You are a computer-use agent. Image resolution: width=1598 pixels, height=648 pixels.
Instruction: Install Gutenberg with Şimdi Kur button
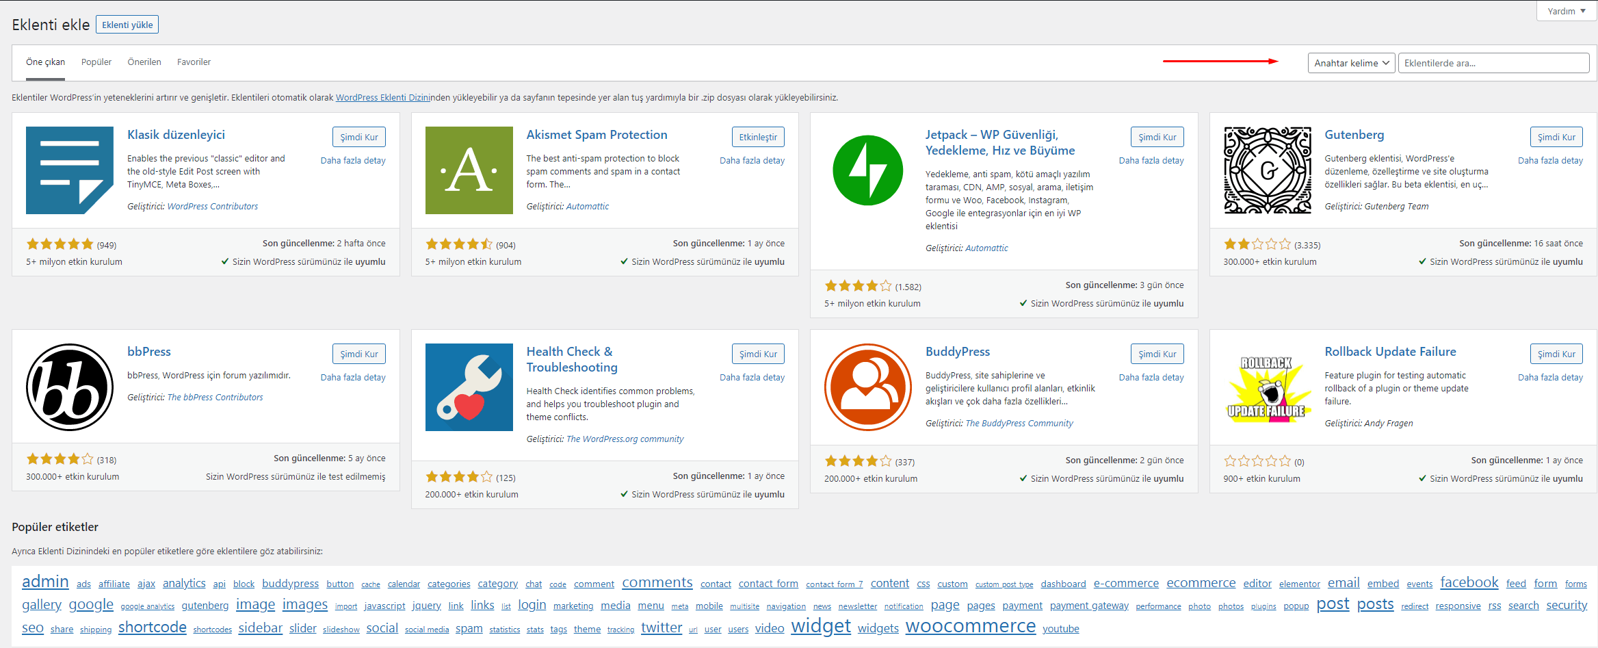[1556, 137]
